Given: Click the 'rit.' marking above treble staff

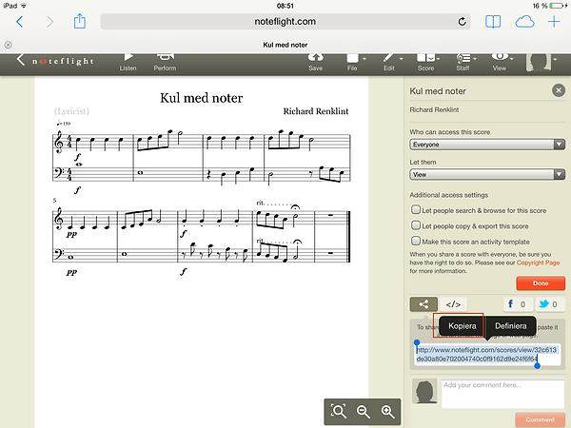Looking at the screenshot, I should point(260,203).
